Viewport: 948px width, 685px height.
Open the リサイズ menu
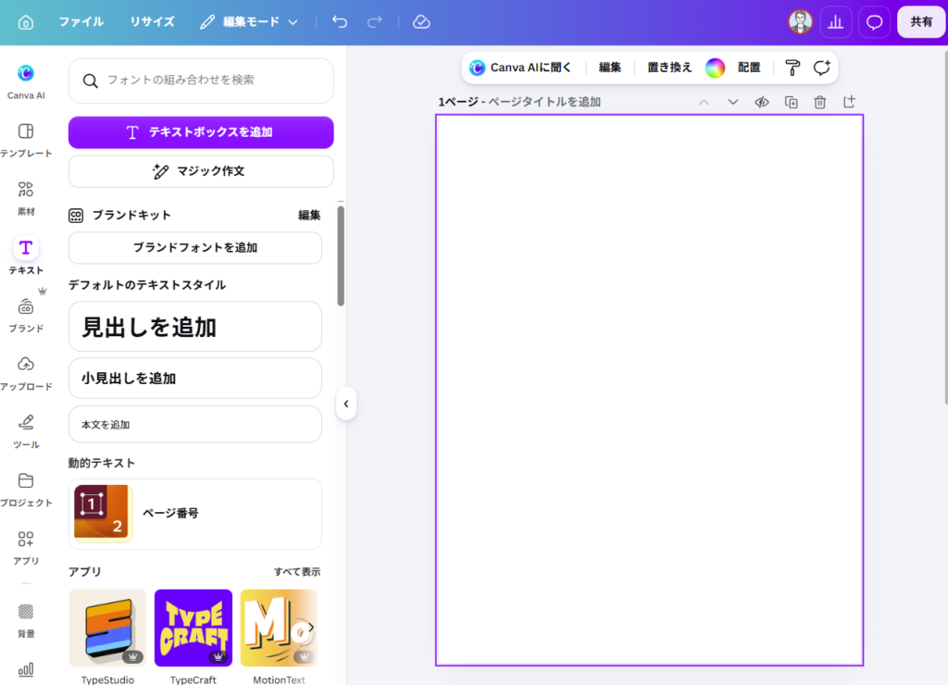(152, 22)
